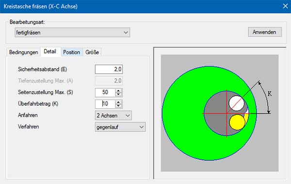Select the Detail tab
291x184 pixels.
pos(50,52)
